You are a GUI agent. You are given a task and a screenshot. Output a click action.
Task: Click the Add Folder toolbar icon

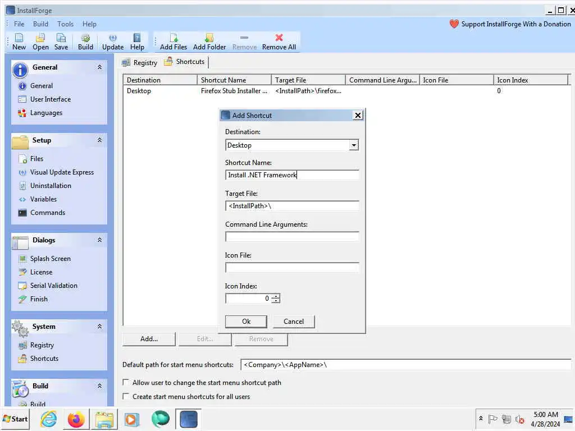click(x=209, y=42)
